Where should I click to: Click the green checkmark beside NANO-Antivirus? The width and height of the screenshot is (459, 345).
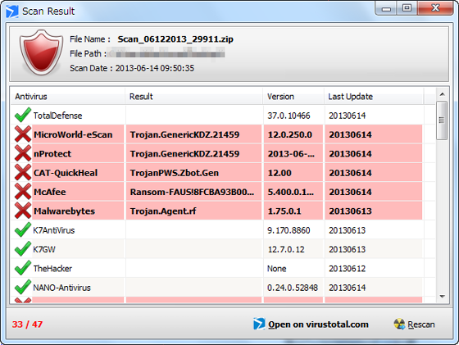(x=23, y=287)
